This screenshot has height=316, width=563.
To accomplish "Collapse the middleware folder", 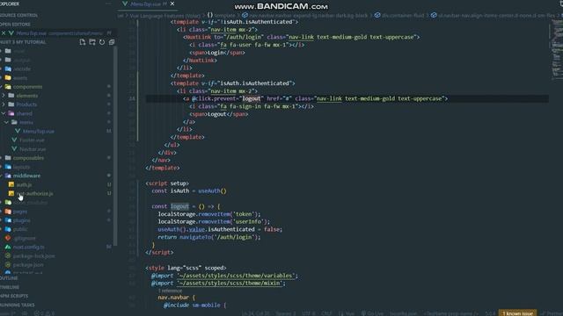I will 26,176.
